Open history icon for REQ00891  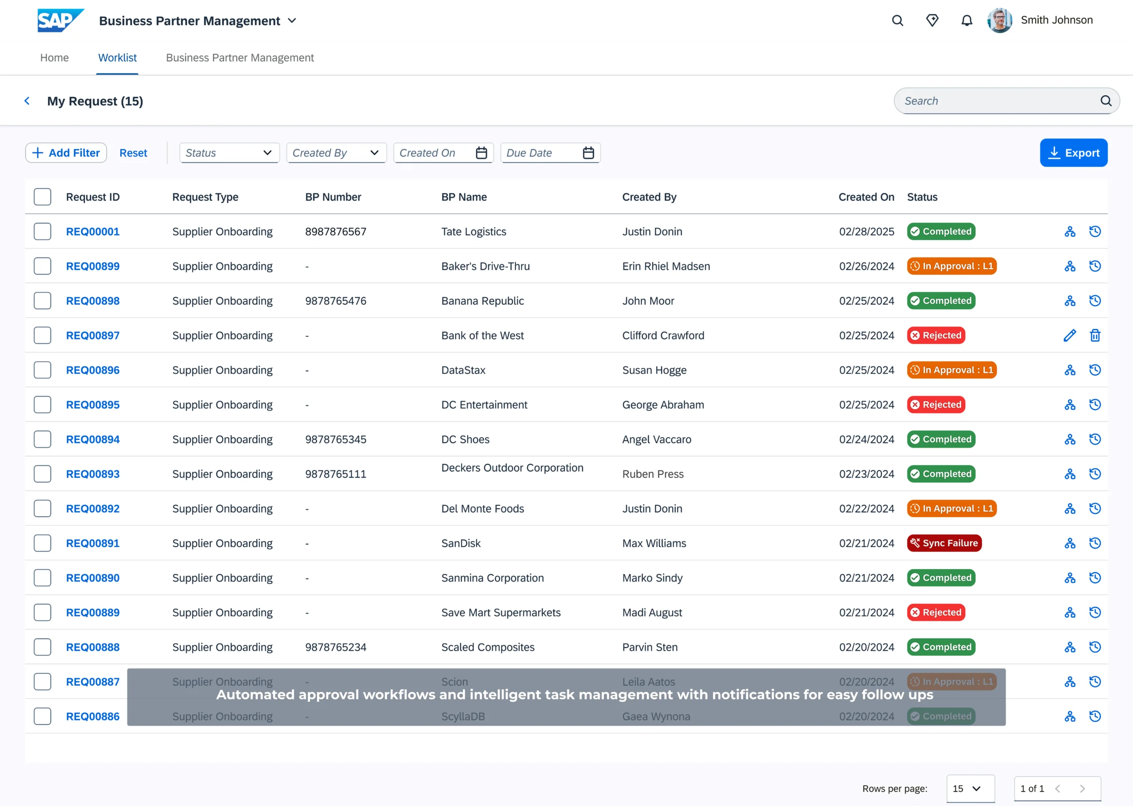point(1095,543)
